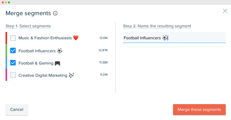Check the Music & Fashion Enthusiasts checkbox

pos(13,38)
